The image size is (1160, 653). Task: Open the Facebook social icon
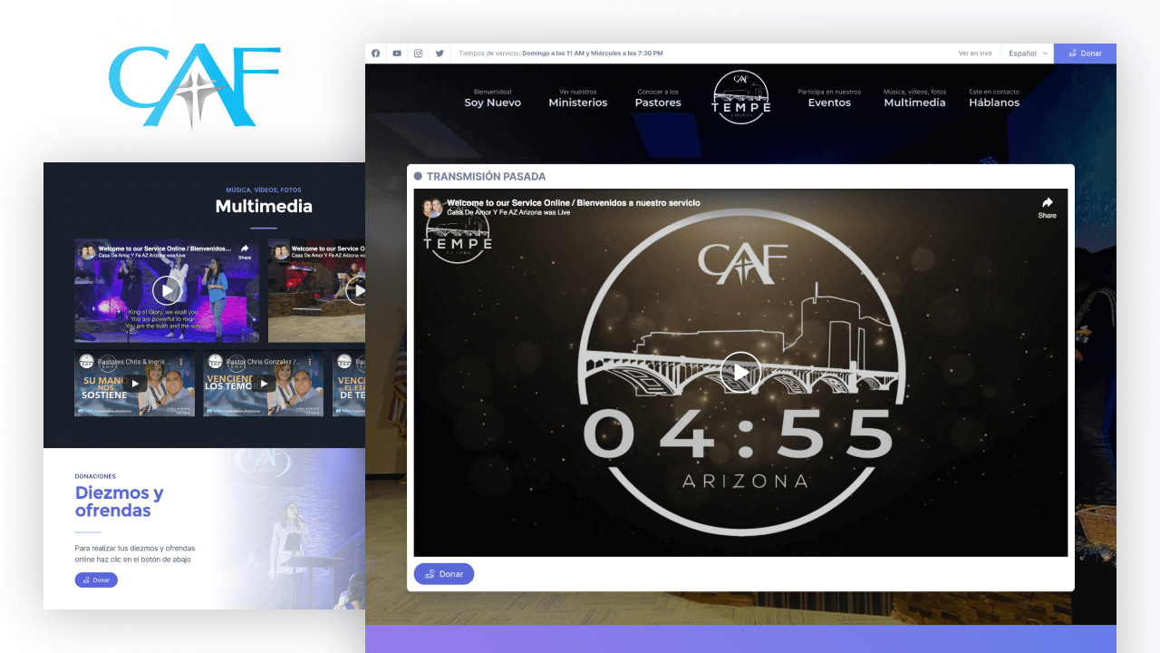[x=375, y=53]
